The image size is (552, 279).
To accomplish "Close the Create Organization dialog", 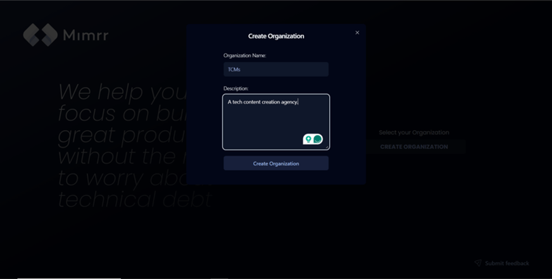I will tap(357, 33).
